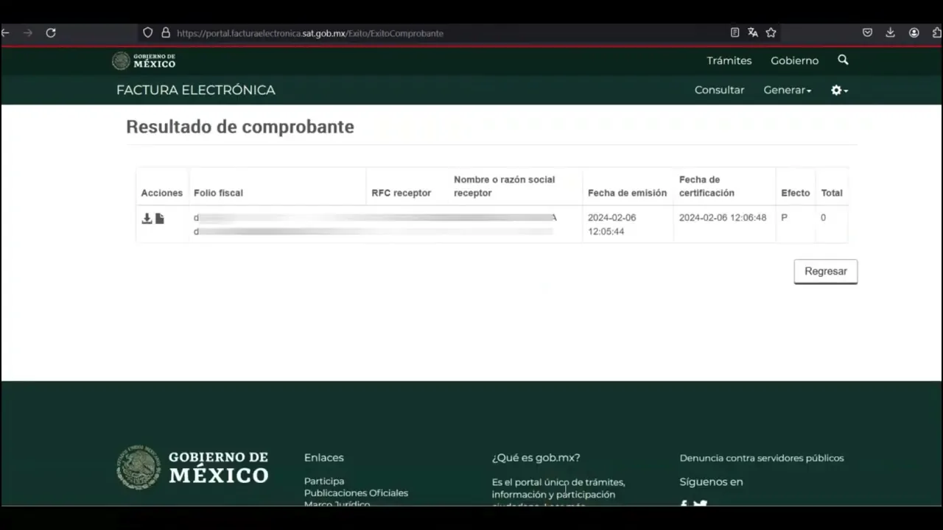Click the shield tracking protection icon

tap(147, 32)
